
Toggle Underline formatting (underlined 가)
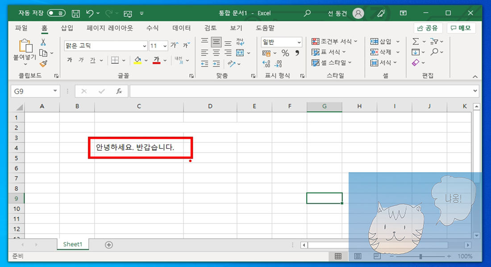[x=93, y=60]
